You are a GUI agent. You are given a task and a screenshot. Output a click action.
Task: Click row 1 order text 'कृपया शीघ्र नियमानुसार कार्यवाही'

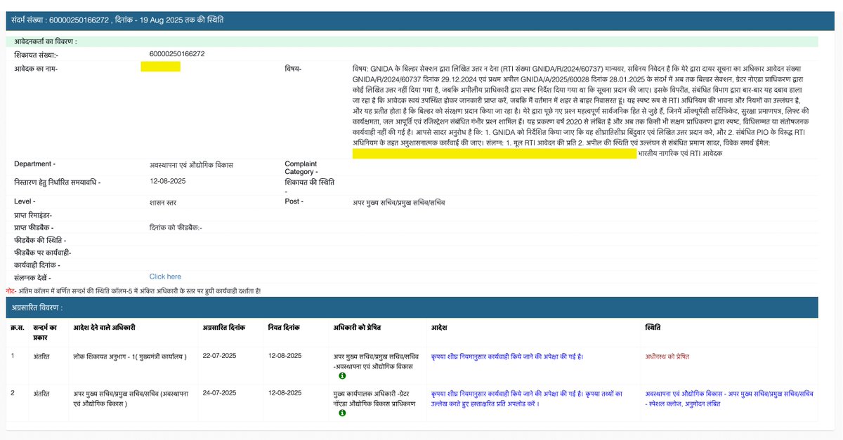[x=507, y=356]
